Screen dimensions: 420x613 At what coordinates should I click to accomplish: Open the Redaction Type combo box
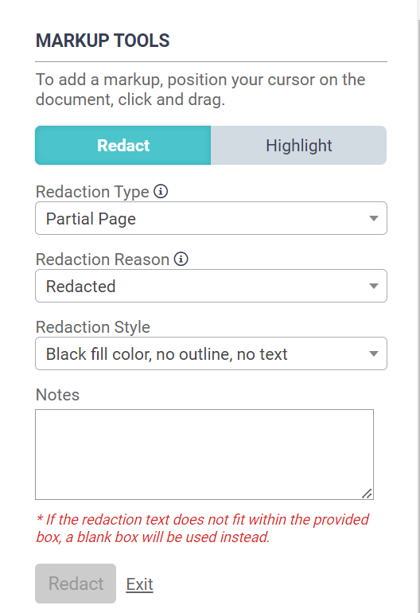click(211, 218)
